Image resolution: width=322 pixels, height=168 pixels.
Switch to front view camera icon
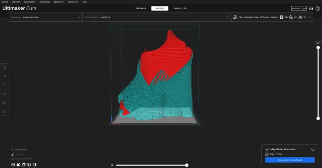coord(18,165)
